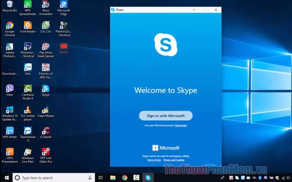Select the CCleaner desktop icon

tap(45, 132)
